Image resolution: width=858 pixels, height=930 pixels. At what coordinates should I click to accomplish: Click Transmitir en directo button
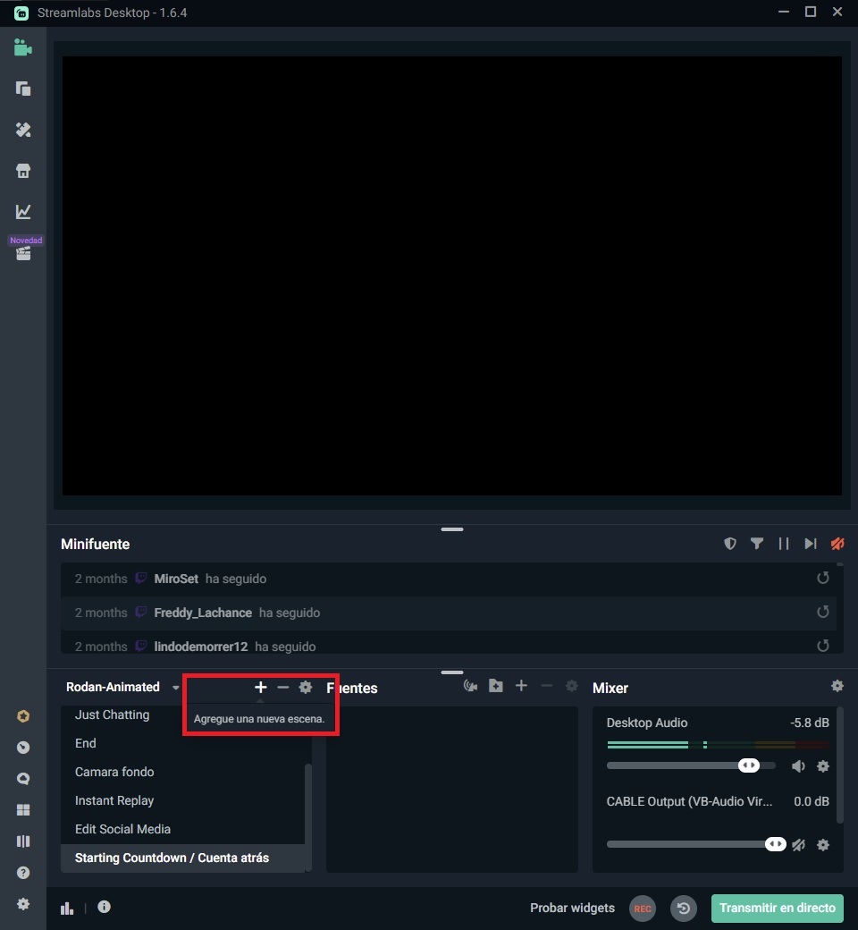tap(777, 908)
